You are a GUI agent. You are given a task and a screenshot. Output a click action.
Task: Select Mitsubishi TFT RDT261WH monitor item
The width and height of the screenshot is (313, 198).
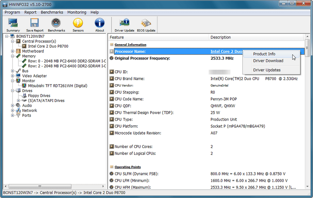[x=58, y=86]
